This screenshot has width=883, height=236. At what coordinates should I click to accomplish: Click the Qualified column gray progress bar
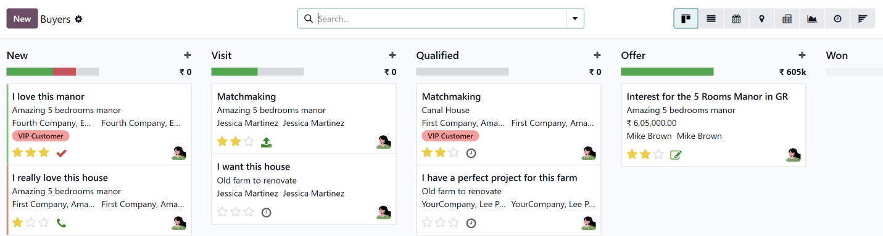pyautogui.click(x=462, y=71)
